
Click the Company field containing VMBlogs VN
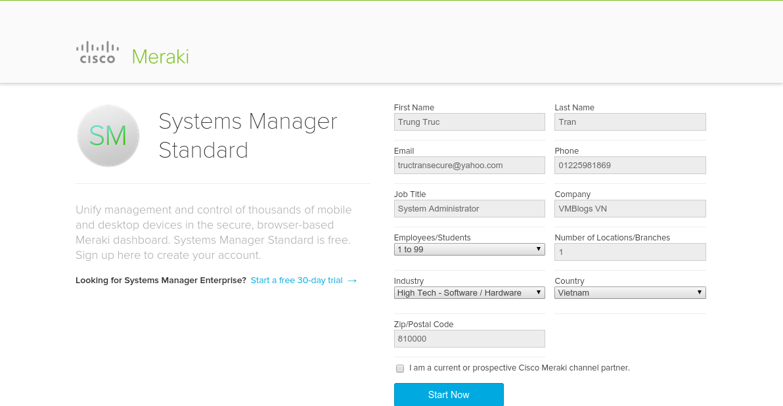630,209
